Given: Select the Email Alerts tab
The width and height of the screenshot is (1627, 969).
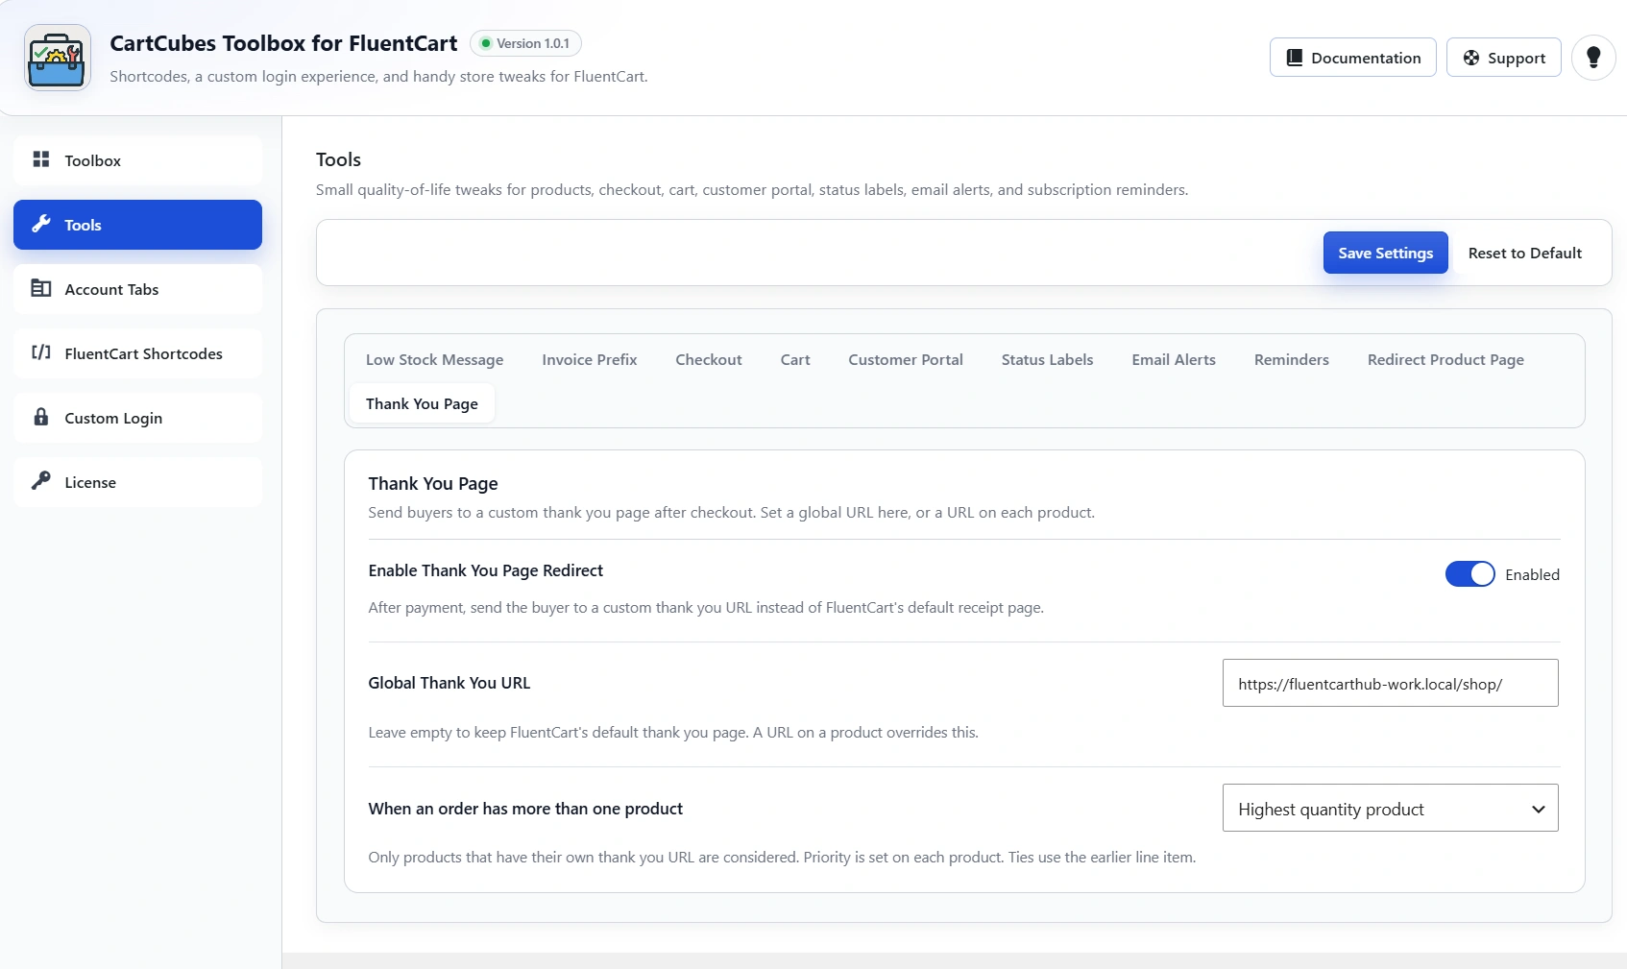Looking at the screenshot, I should pyautogui.click(x=1174, y=360).
